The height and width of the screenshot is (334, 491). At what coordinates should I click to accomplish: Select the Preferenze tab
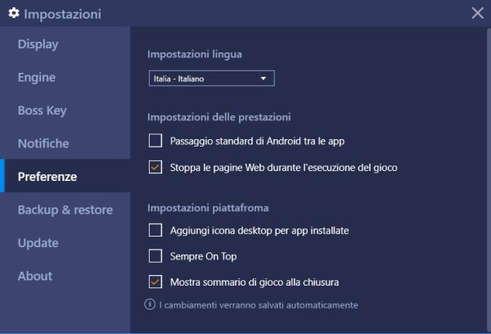tap(47, 176)
